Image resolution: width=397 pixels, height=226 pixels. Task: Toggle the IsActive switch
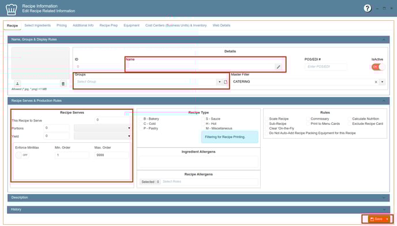[x=379, y=67]
